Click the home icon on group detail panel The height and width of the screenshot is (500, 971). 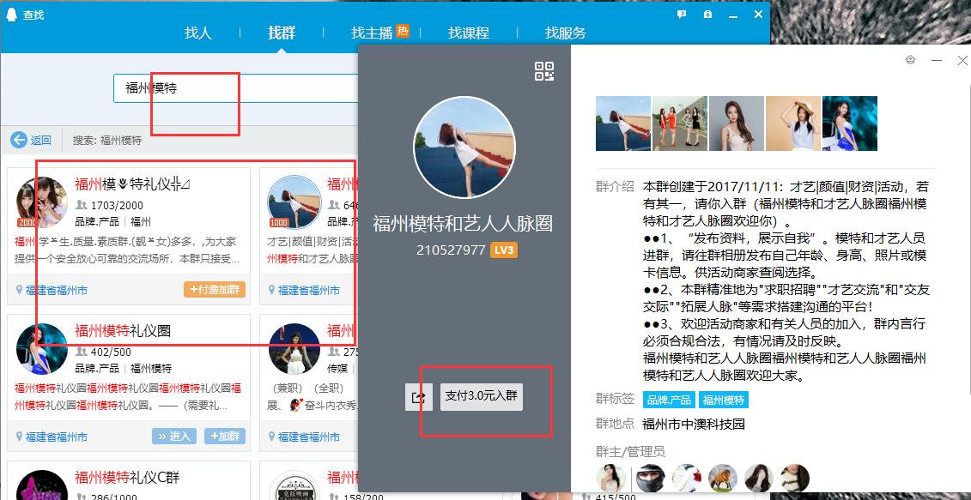[910, 60]
